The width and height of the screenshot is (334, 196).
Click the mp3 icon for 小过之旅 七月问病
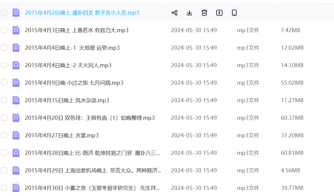click(x=16, y=83)
